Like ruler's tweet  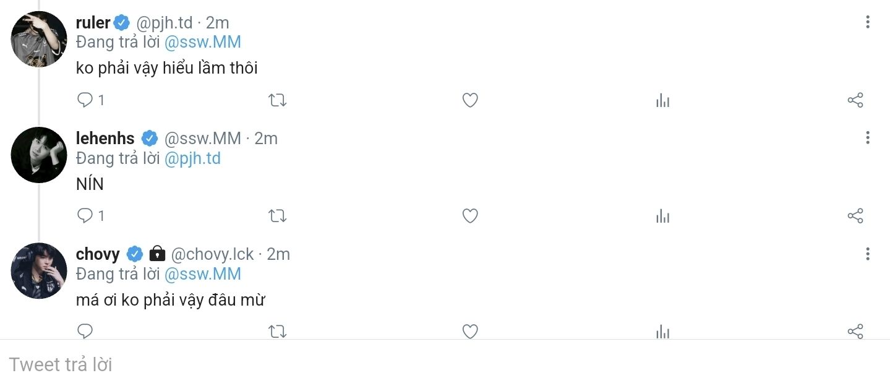click(x=470, y=100)
